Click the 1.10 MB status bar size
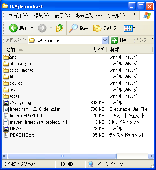Image resolution: width=156 pixels, height=170 pixels. 65,164
